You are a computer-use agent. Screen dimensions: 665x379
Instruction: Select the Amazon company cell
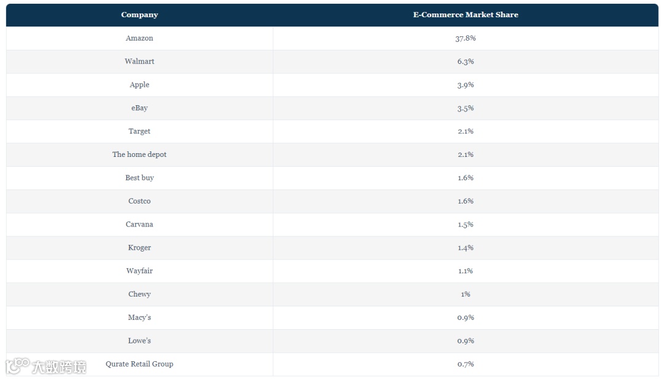pos(139,38)
